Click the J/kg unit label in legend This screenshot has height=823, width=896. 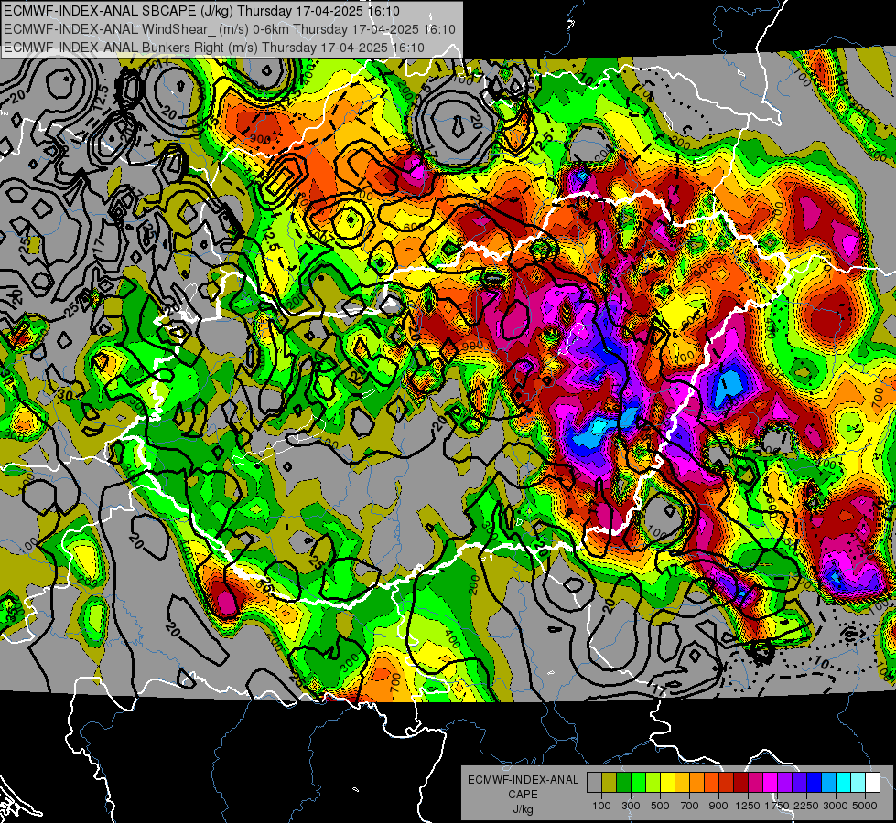(523, 809)
